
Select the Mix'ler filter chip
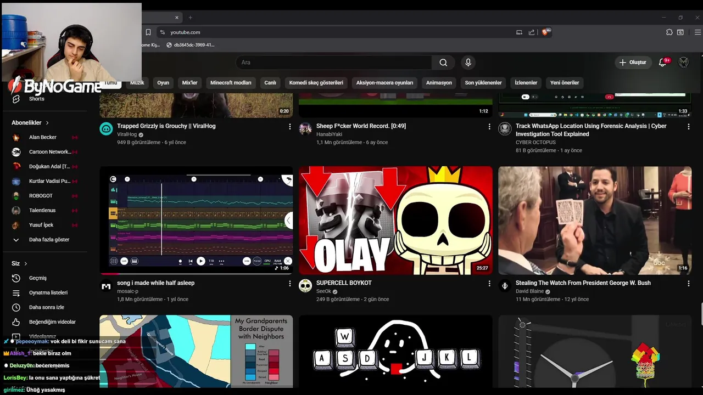(x=189, y=83)
